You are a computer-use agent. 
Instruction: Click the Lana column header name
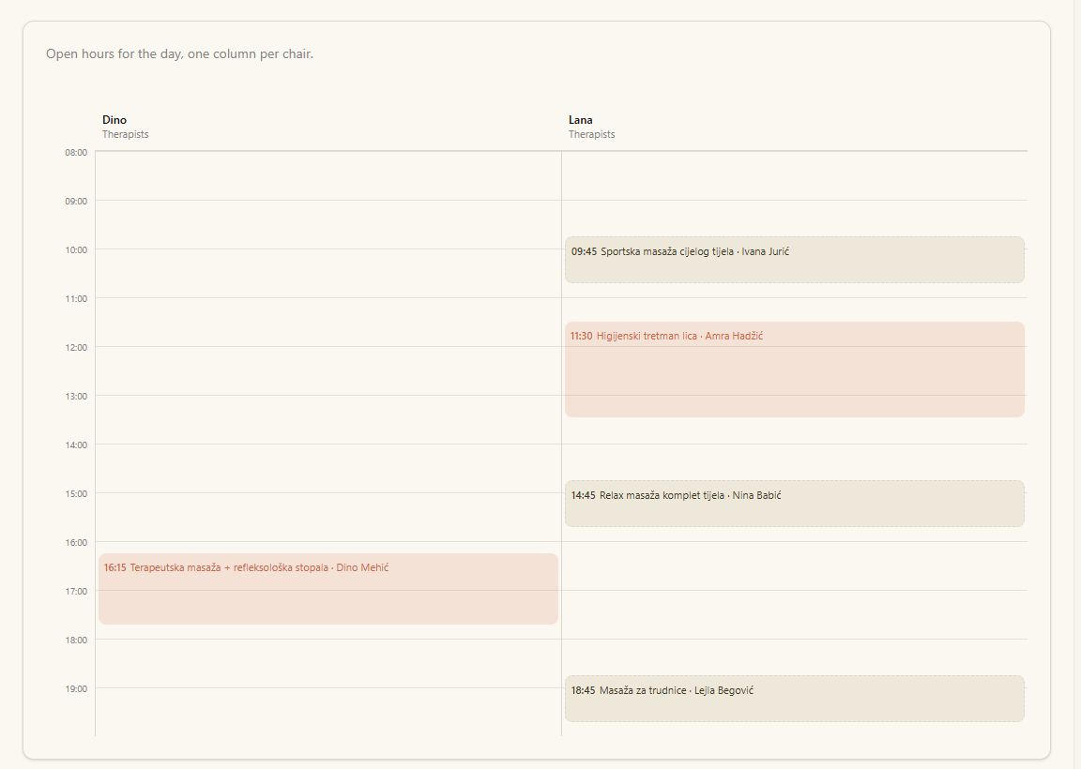(x=581, y=120)
